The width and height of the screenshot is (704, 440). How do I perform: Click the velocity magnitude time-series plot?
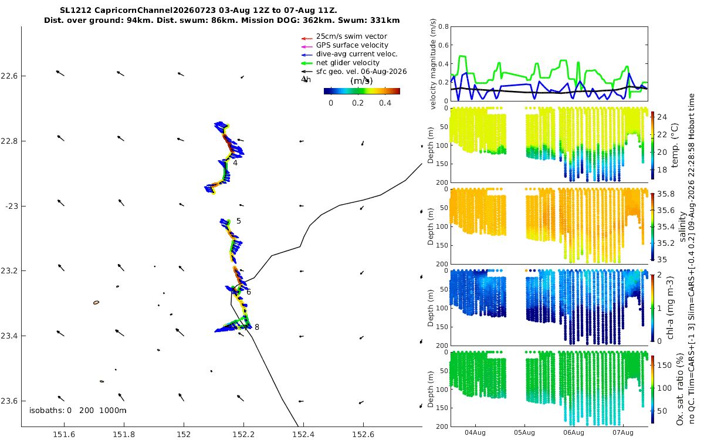coord(550,63)
